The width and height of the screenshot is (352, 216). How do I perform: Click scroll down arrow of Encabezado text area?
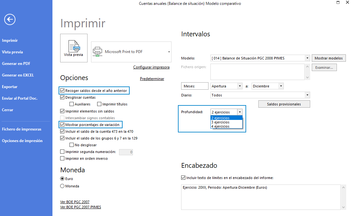pyautogui.click(x=343, y=207)
